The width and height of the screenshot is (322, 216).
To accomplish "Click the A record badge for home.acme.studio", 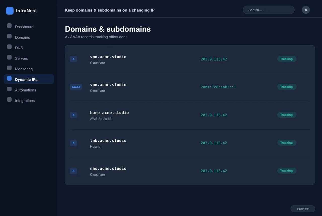I will pyautogui.click(x=73, y=115).
